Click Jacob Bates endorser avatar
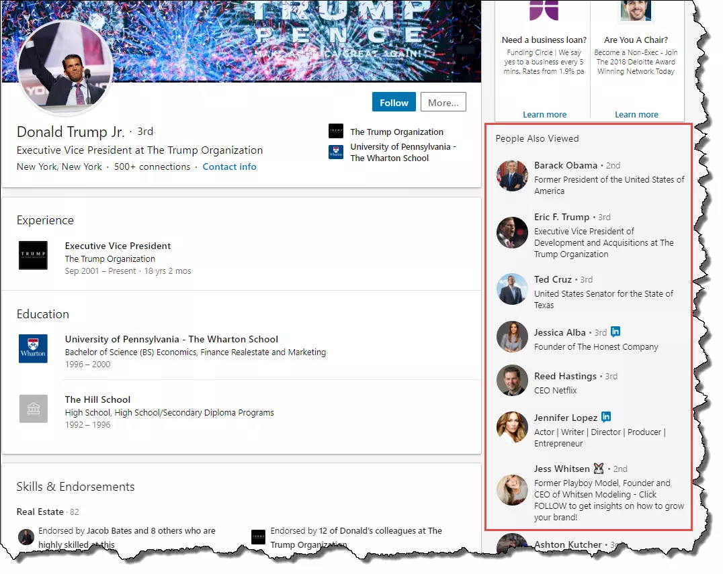Image resolution: width=723 pixels, height=574 pixels. click(26, 537)
